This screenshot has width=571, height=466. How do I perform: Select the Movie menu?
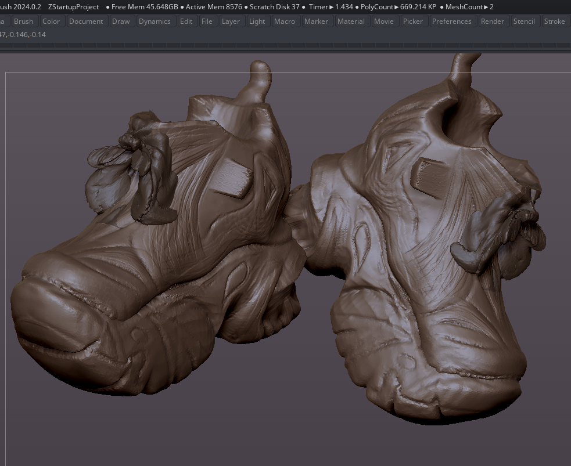(383, 21)
